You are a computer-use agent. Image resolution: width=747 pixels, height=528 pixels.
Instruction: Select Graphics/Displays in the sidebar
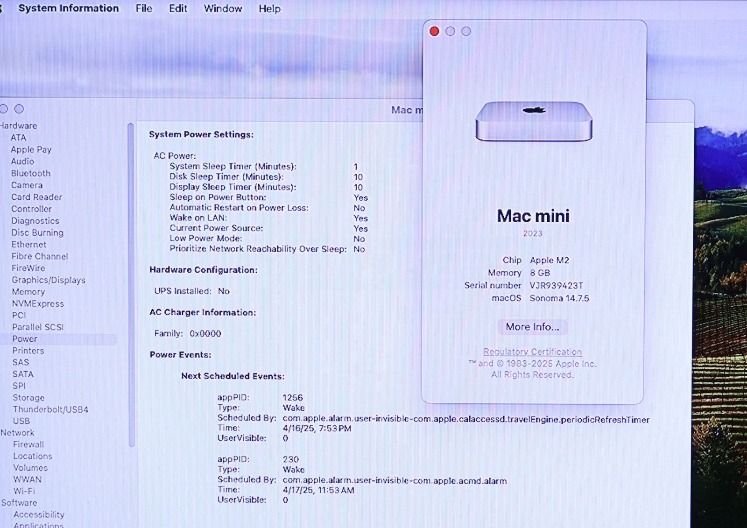click(49, 280)
